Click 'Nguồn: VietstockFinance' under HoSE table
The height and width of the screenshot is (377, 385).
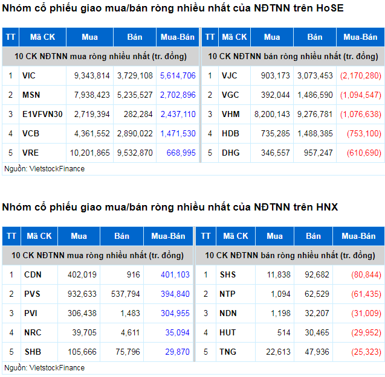pos(45,169)
